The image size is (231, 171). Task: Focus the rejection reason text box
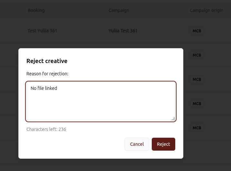[101, 103]
